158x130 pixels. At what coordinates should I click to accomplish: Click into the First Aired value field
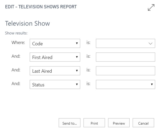pos(125,57)
